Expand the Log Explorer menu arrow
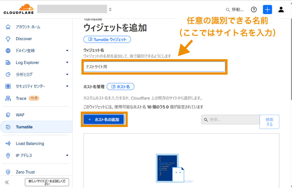292x188 pixels. [67, 63]
